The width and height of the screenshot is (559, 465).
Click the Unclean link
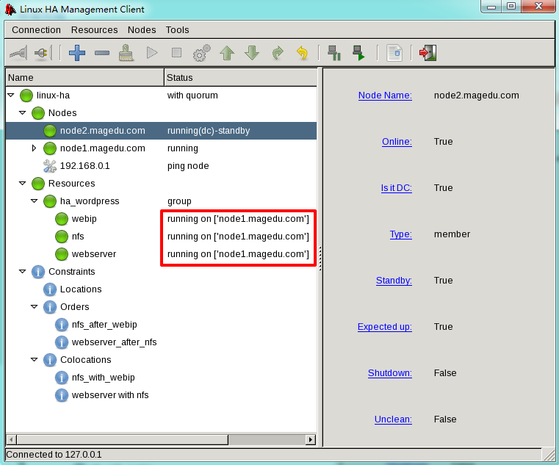[x=393, y=419]
